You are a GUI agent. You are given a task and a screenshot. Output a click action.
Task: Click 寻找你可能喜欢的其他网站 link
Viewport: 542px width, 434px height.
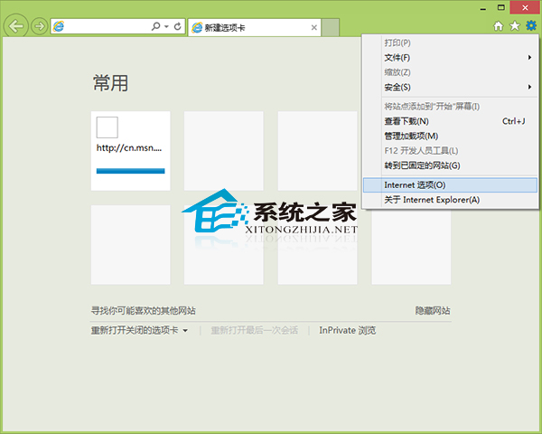[x=143, y=311]
